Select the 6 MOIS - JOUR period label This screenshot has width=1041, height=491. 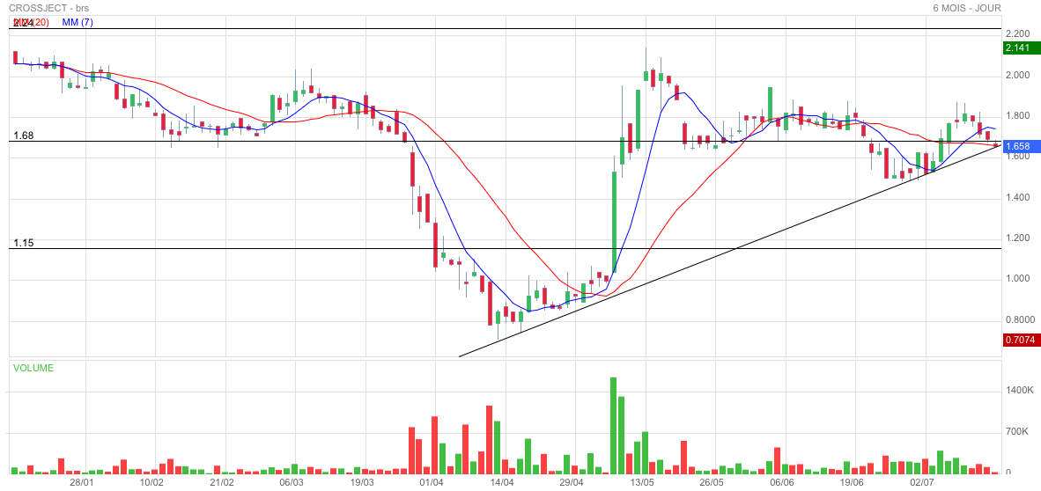click(x=967, y=8)
